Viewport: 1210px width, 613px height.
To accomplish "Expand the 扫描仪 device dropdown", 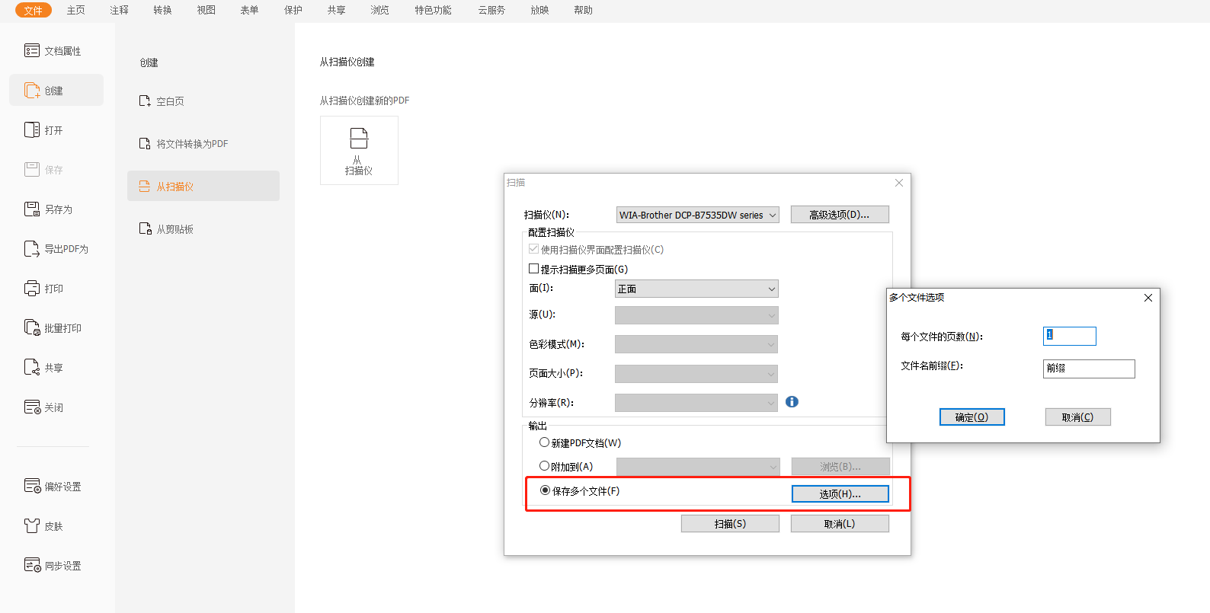I will click(697, 216).
